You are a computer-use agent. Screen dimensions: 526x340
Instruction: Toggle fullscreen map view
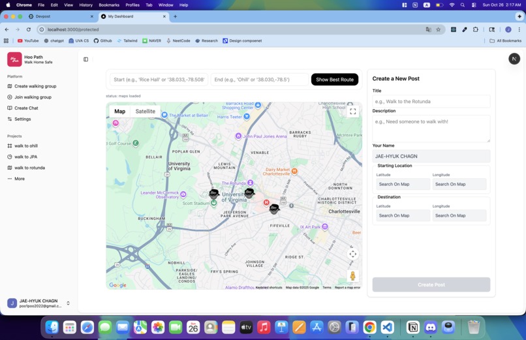tap(352, 112)
